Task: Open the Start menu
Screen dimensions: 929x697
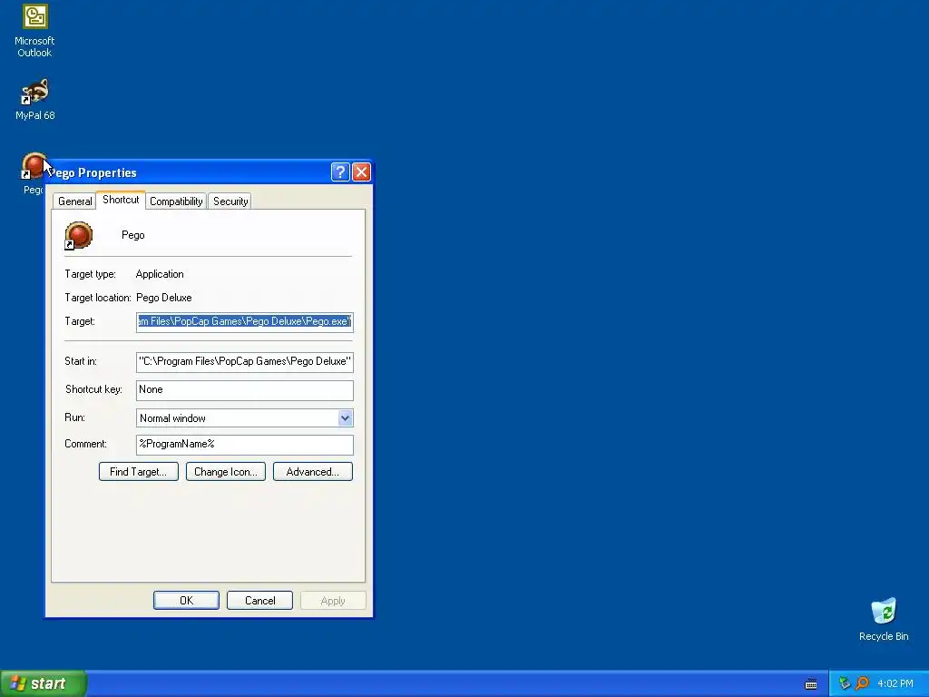Action: point(44,683)
